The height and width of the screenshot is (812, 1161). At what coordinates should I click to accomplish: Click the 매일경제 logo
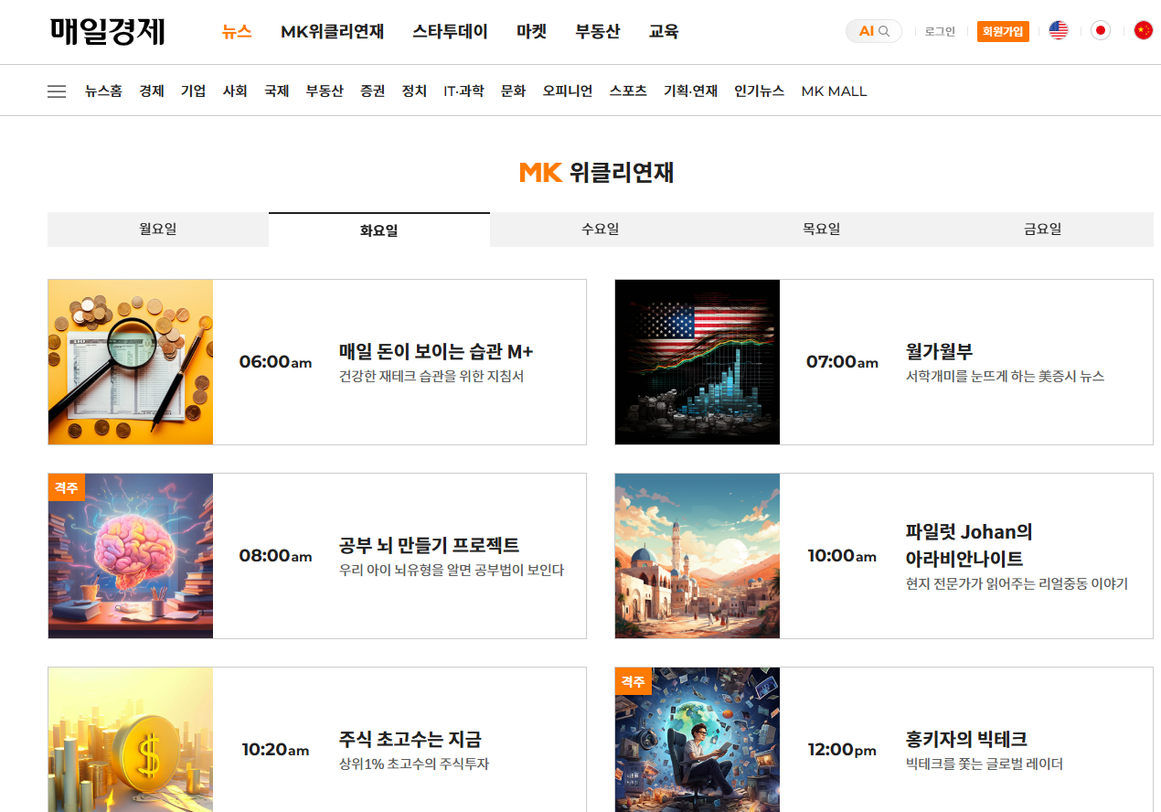pos(109,30)
